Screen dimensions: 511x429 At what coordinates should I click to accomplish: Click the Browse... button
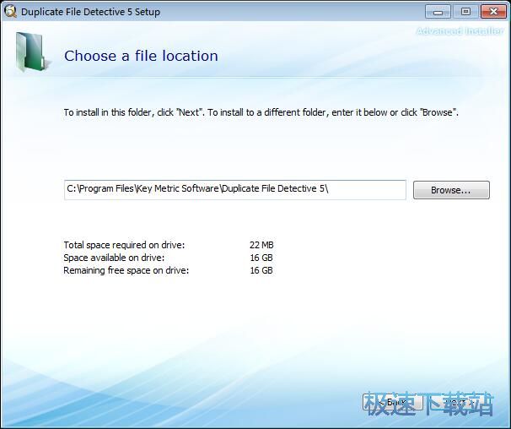pyautogui.click(x=451, y=190)
